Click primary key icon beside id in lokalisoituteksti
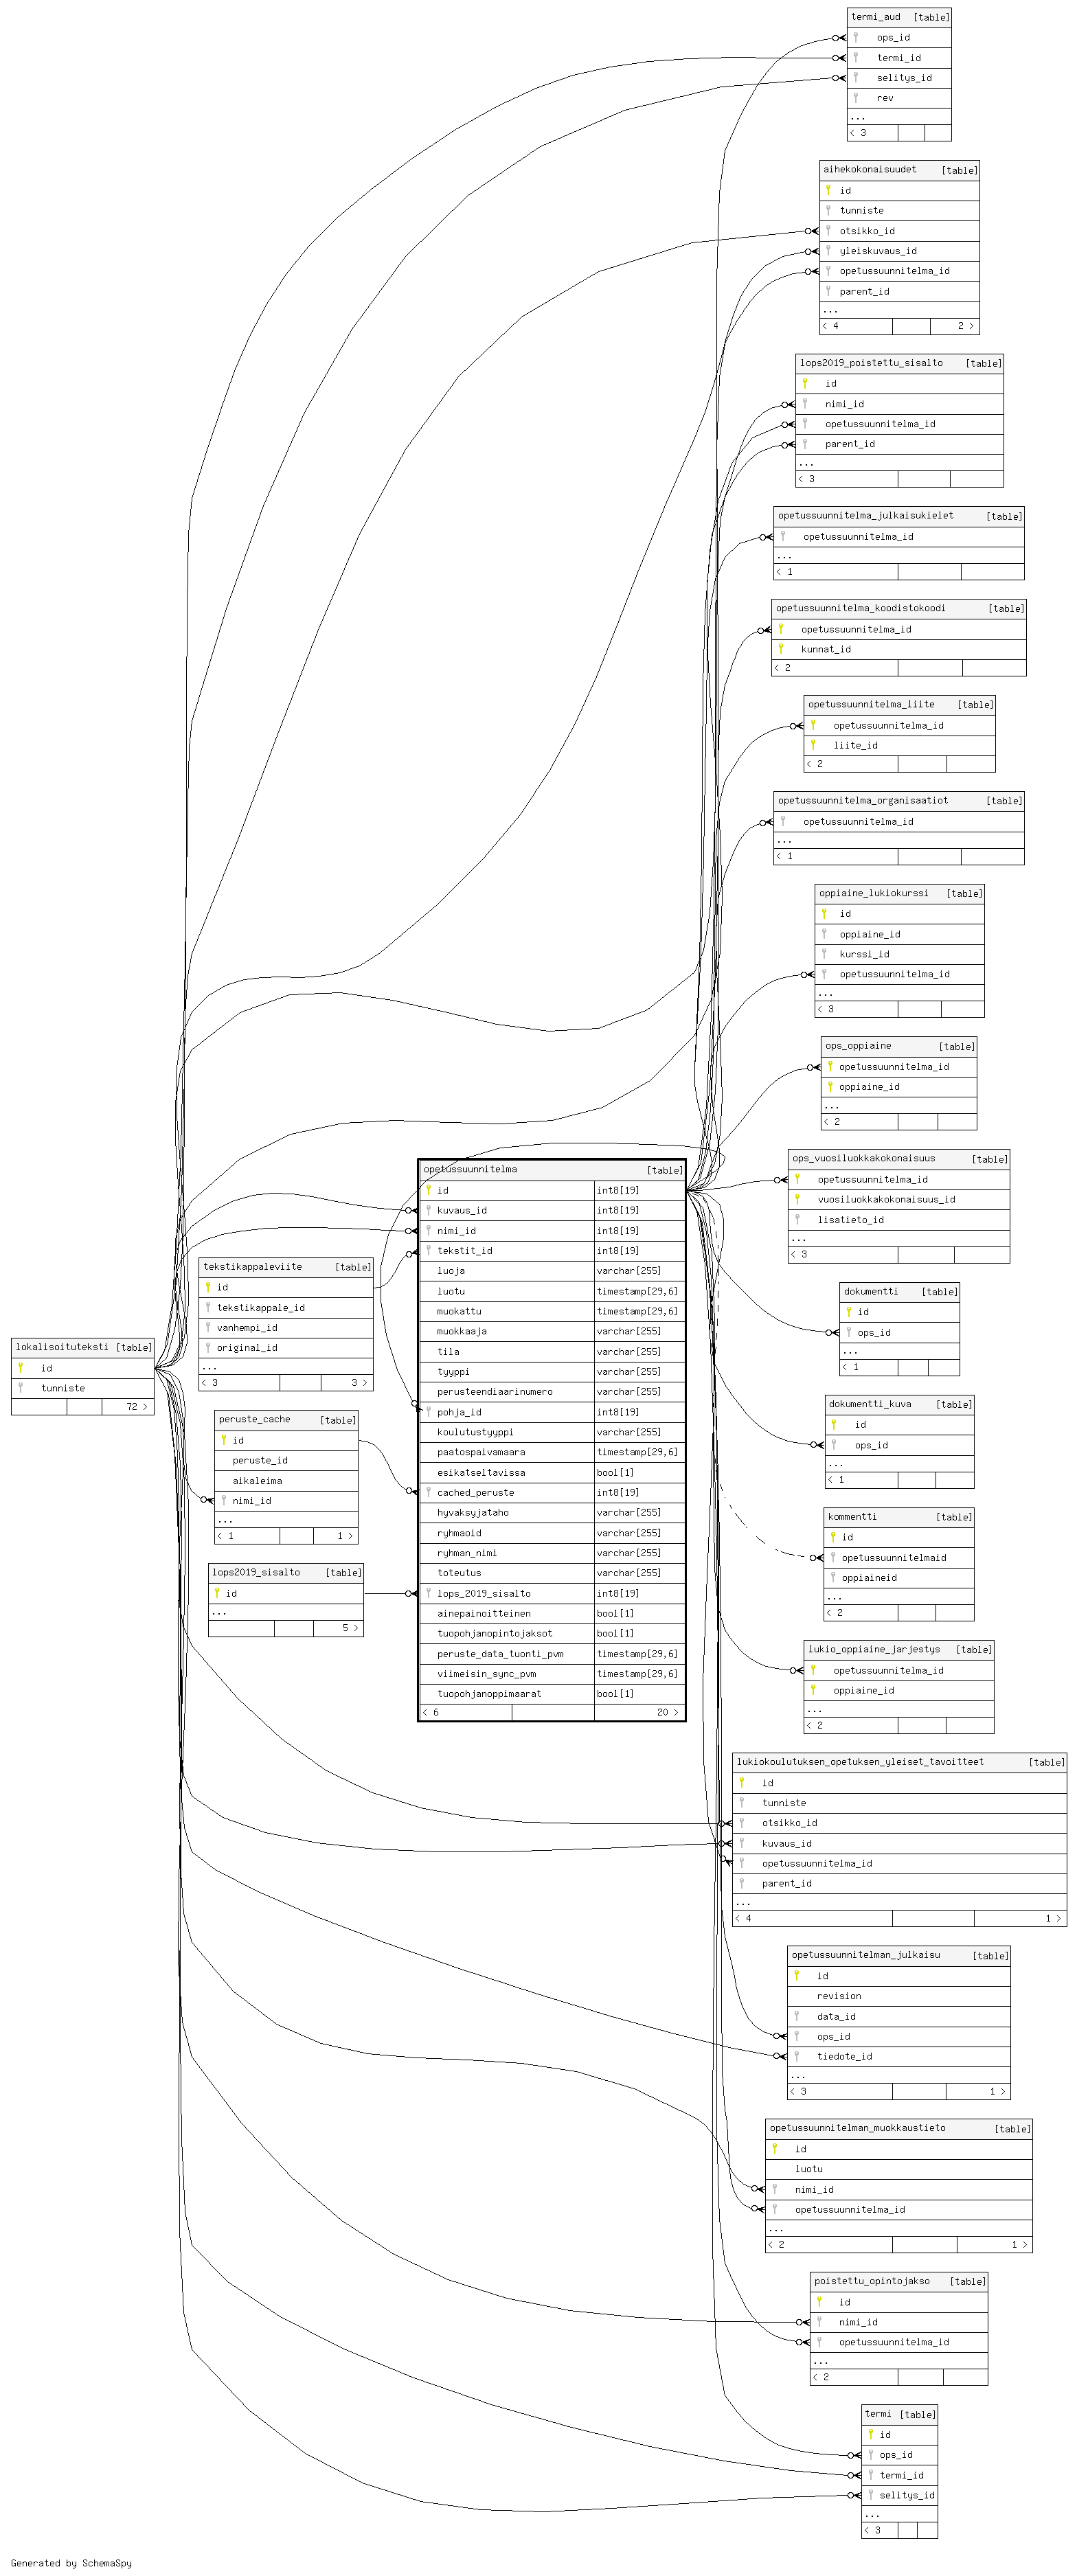 point(20,1368)
